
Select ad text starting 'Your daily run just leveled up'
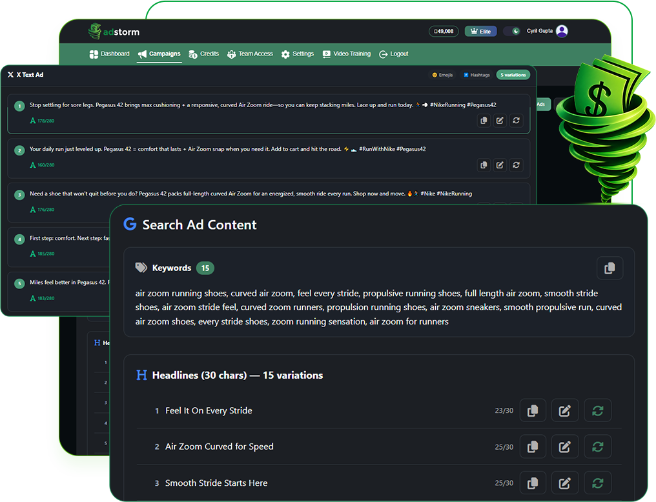227,149
